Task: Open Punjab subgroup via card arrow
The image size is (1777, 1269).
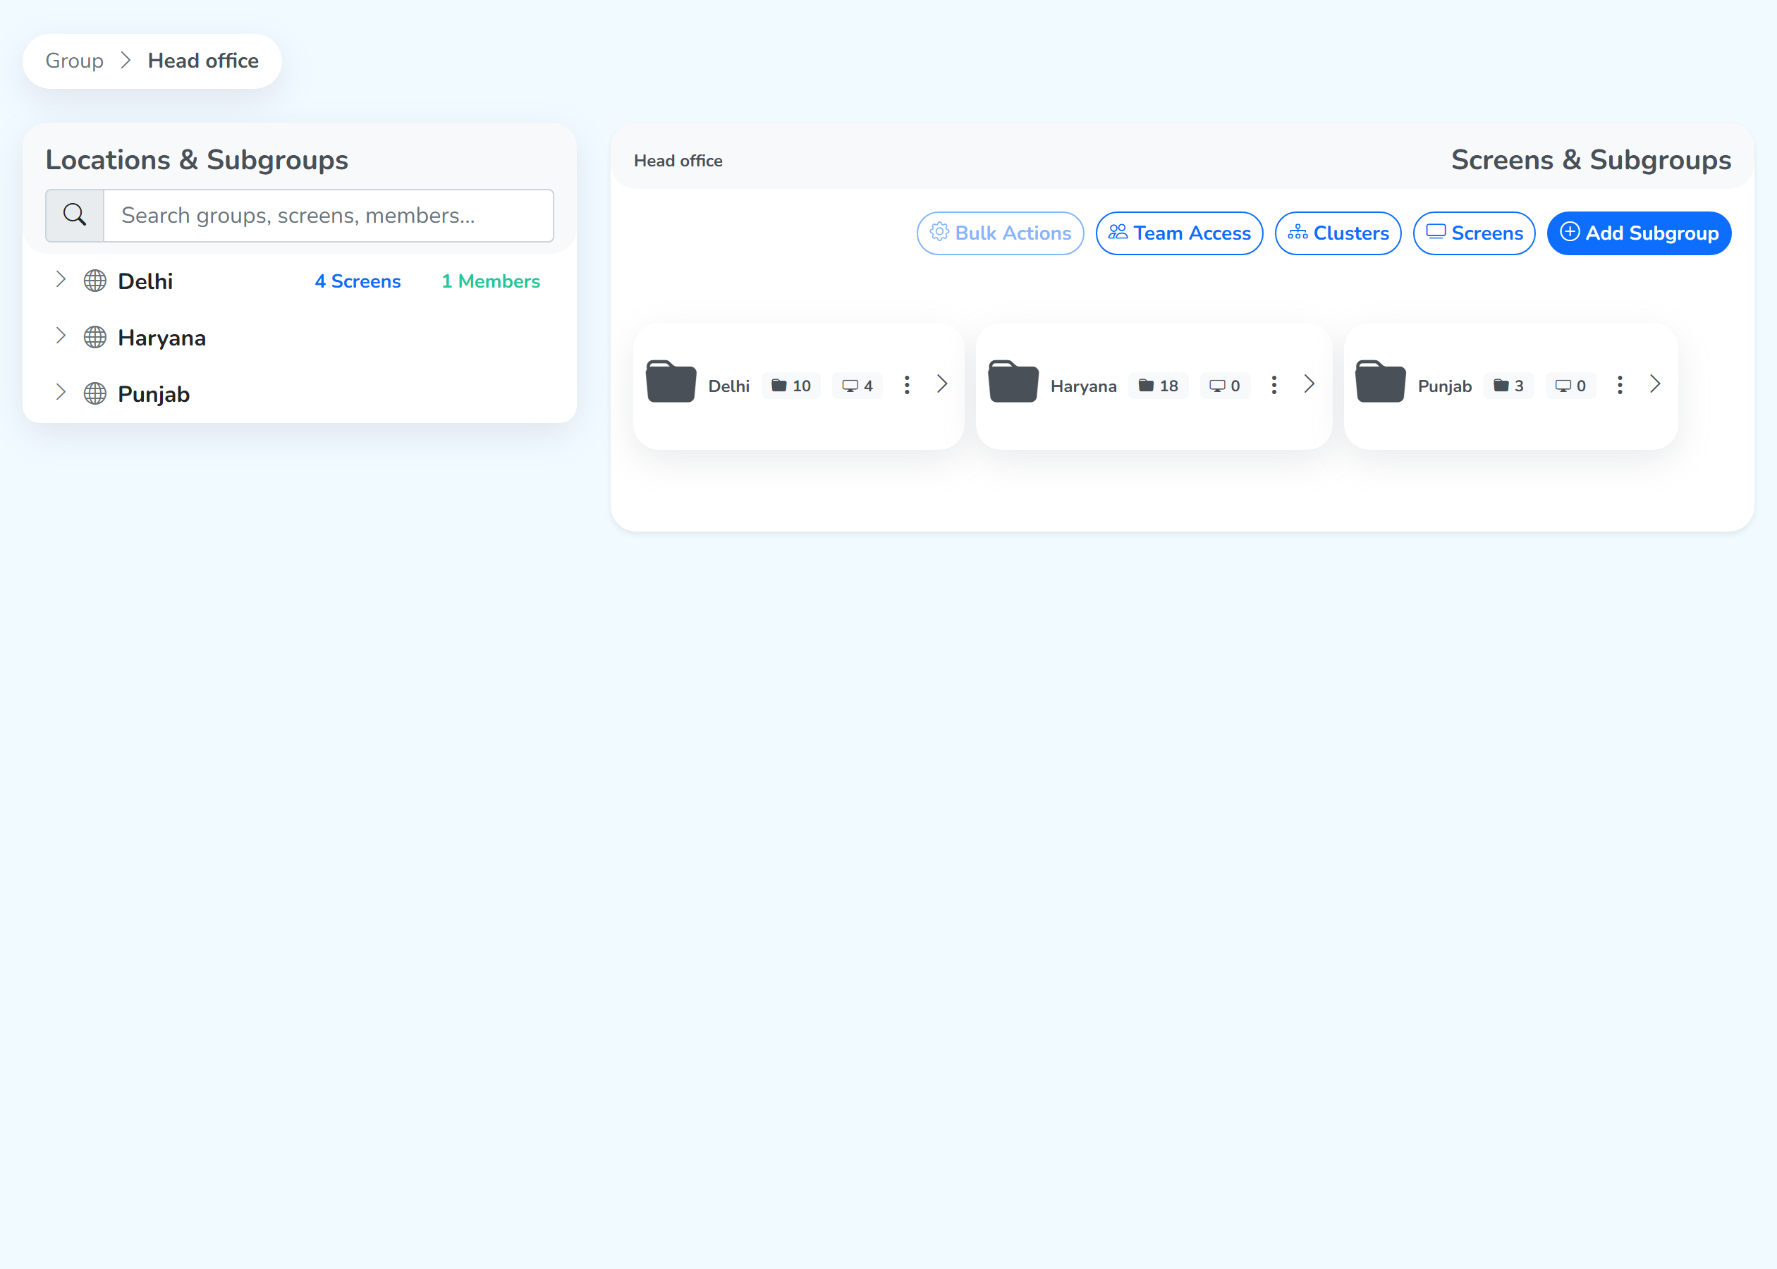Action: [x=1655, y=384]
